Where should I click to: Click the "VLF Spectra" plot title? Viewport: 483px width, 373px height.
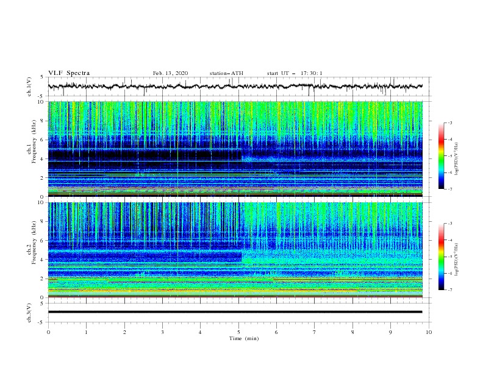point(69,73)
